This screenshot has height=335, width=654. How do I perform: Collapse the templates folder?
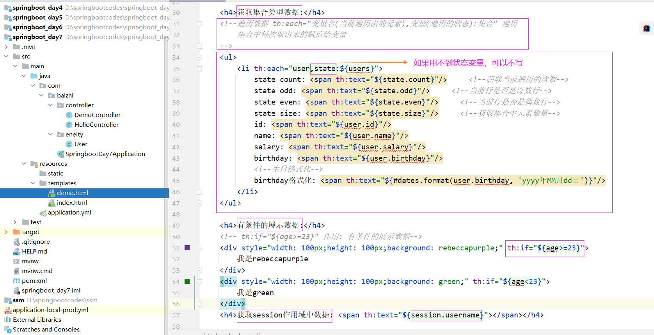click(33, 183)
